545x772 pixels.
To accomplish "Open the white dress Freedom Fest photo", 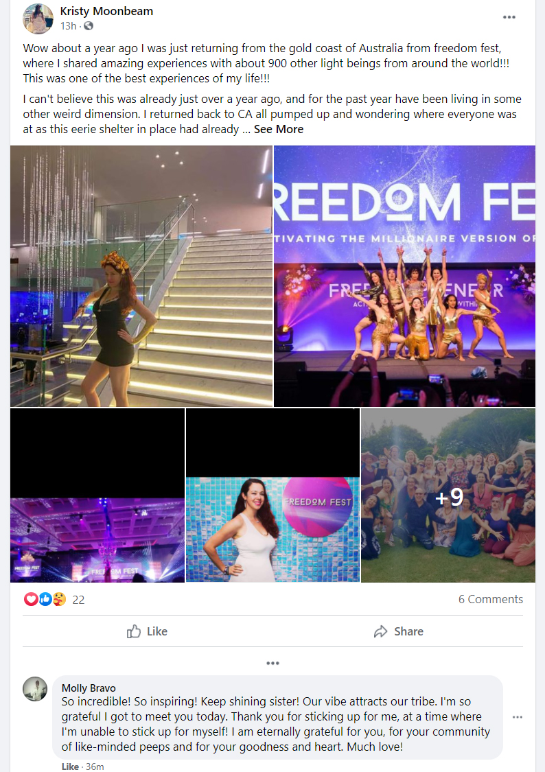I will click(272, 495).
